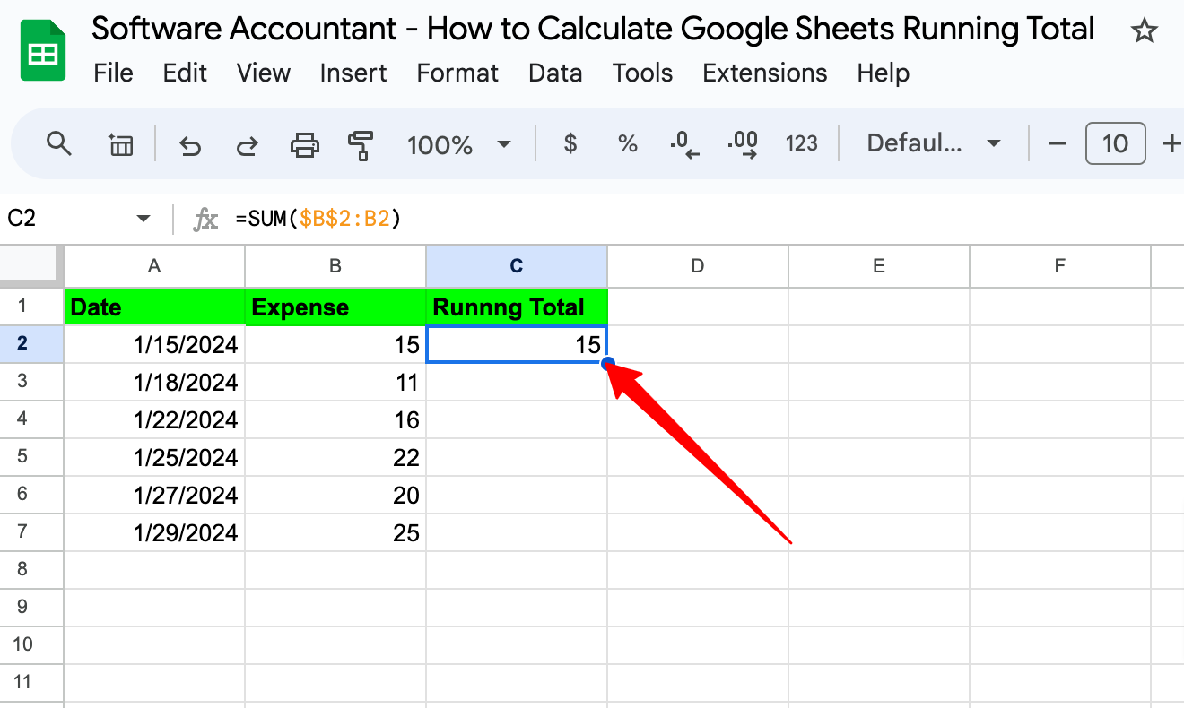Screen dimensions: 1184x708
Task: Select column C header
Action: [x=517, y=265]
